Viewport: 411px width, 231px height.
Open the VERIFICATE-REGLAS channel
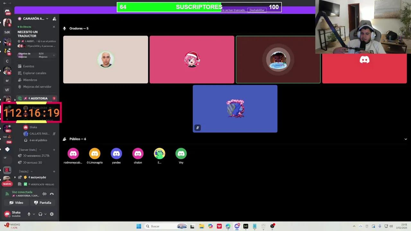pyautogui.click(x=37, y=184)
